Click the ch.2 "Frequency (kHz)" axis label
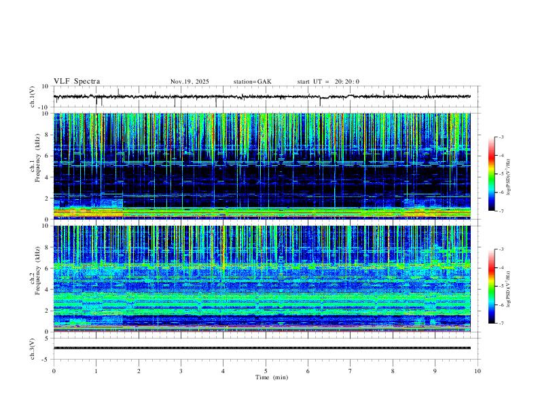The height and width of the screenshot is (416, 538). (x=37, y=271)
